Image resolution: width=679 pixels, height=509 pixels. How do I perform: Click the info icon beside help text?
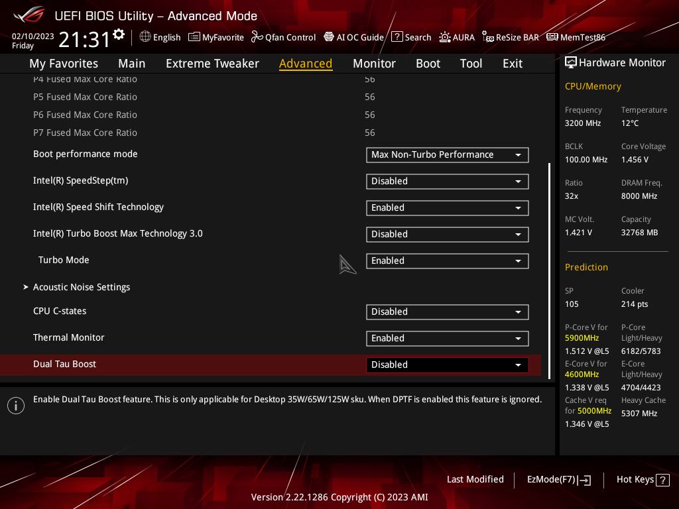coord(16,406)
